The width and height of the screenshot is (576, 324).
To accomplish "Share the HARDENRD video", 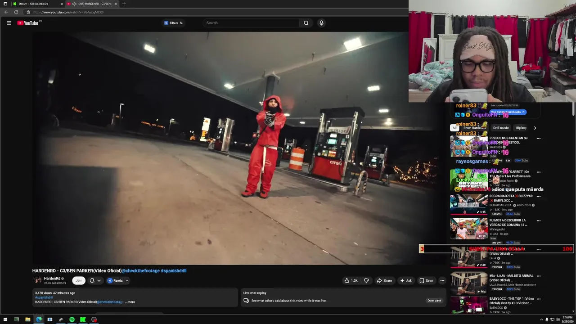I will [384, 280].
